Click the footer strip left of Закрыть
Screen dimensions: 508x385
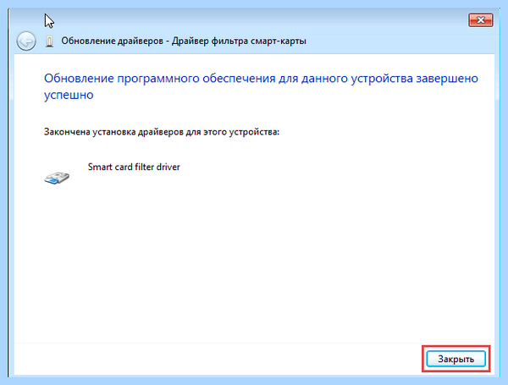coord(217,359)
